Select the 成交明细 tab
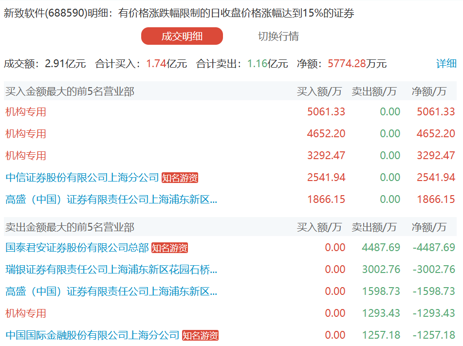Viewport: 463px width, 346px height. [x=182, y=36]
